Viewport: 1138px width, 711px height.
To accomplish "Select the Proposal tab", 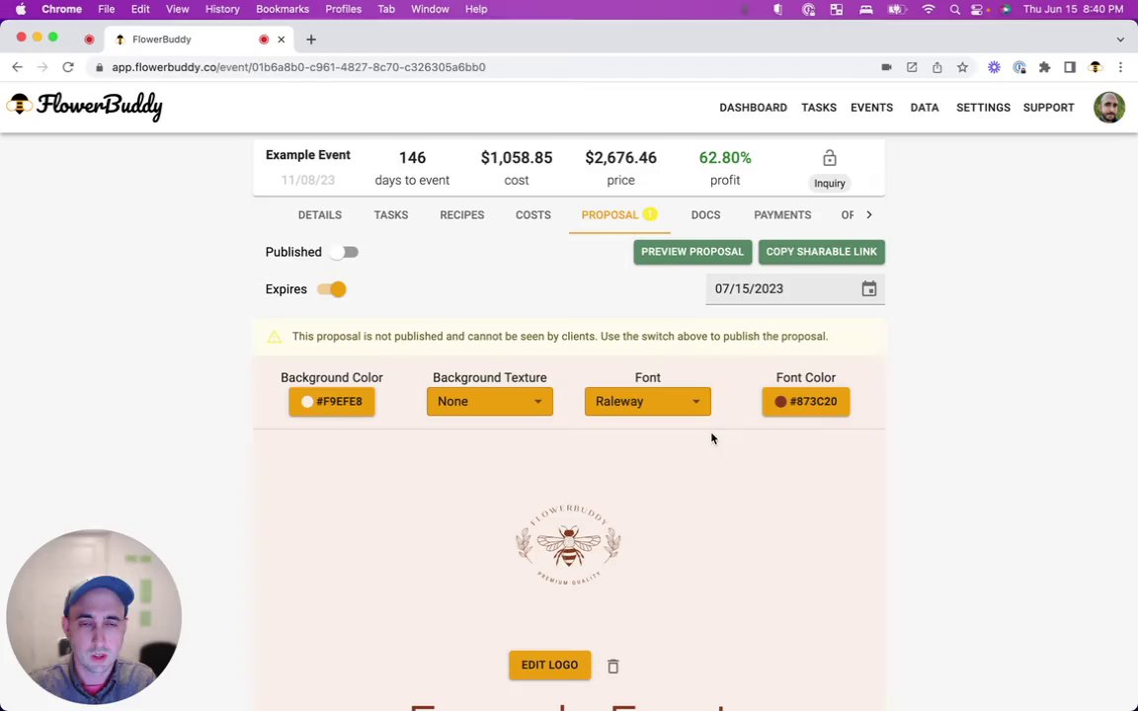I will tap(619, 214).
